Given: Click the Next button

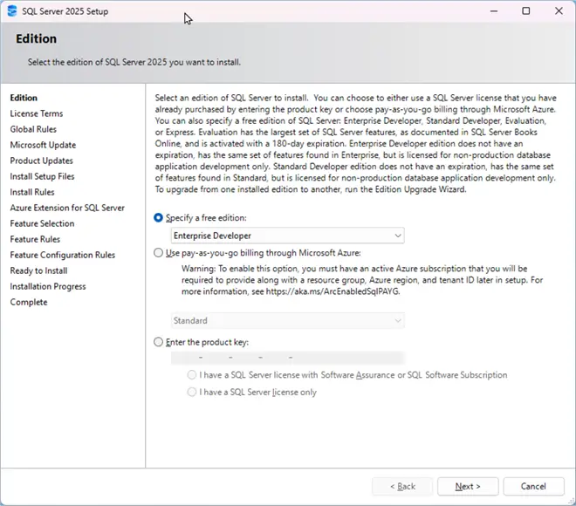Looking at the screenshot, I should click(468, 487).
